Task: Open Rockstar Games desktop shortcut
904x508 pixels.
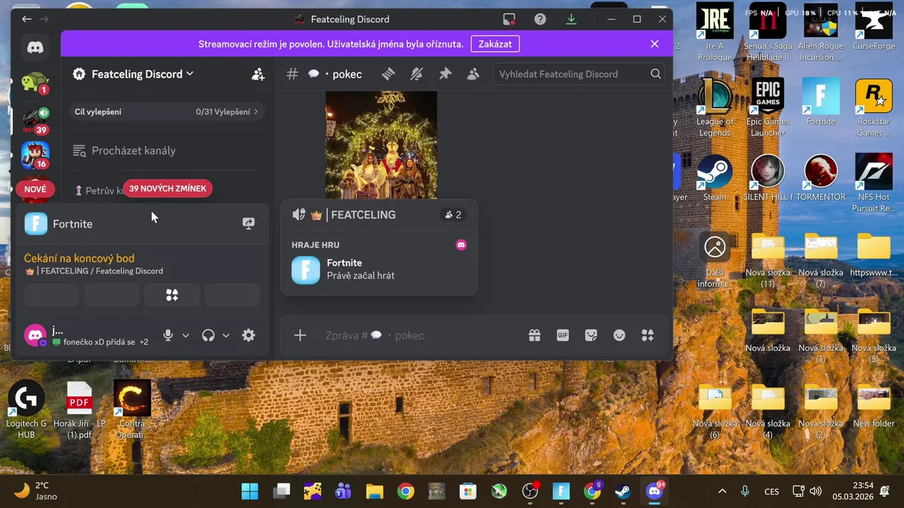Action: click(874, 107)
